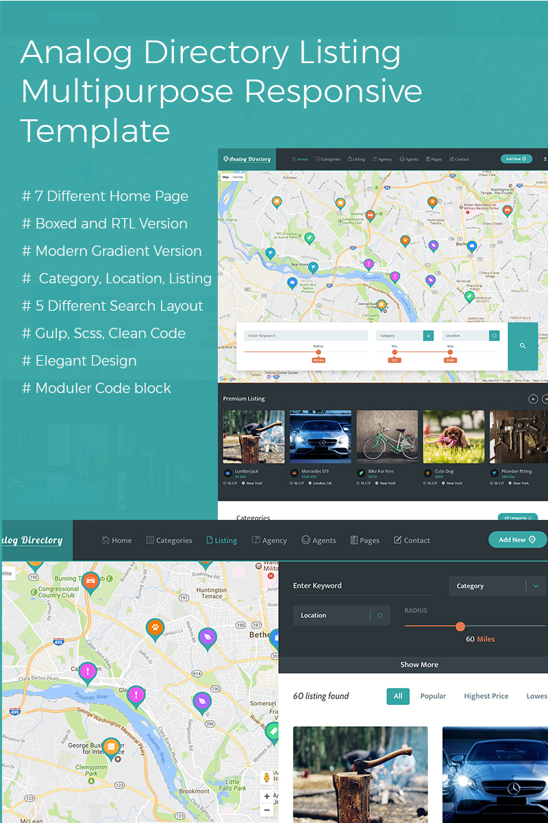Switch upper map to Satellite view
The image size is (548, 823).
238,177
